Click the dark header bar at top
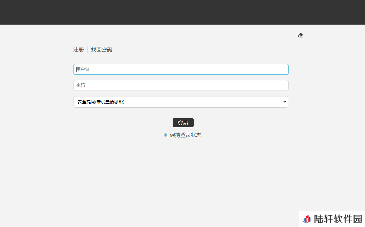The image size is (365, 227). click(182, 12)
